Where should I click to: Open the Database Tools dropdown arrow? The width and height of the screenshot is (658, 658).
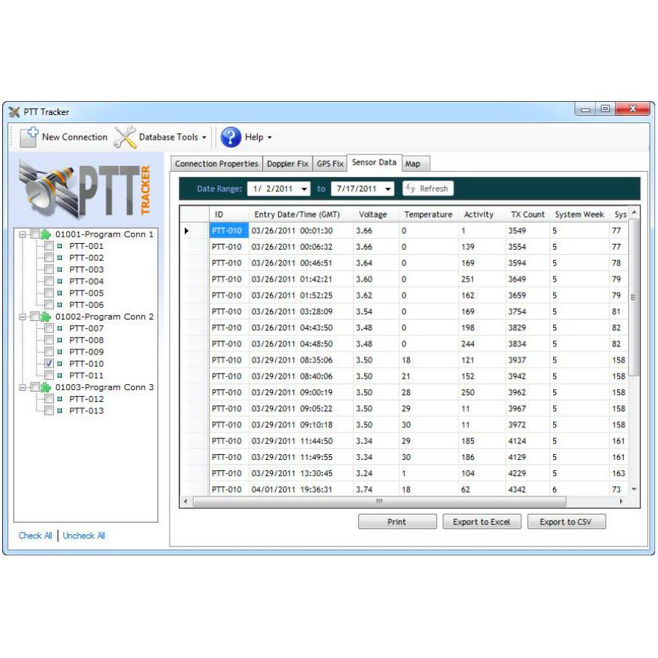click(x=205, y=138)
